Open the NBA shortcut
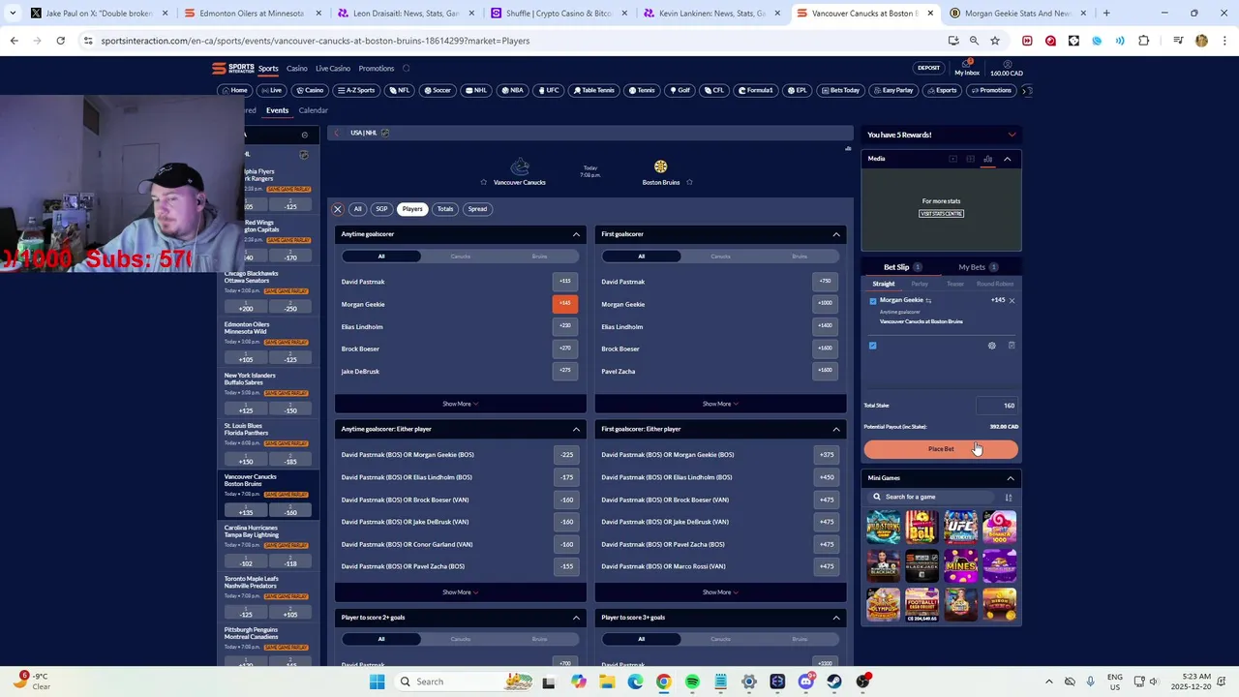This screenshot has height=697, width=1239. click(x=512, y=90)
